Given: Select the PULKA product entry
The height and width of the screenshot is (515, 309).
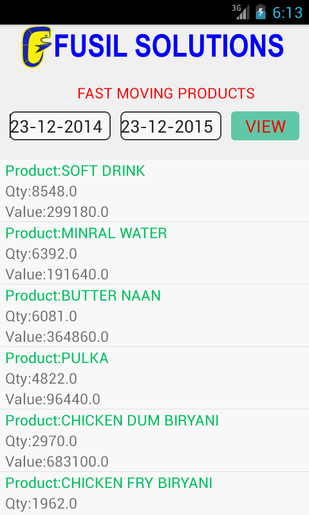Looking at the screenshot, I should (154, 378).
